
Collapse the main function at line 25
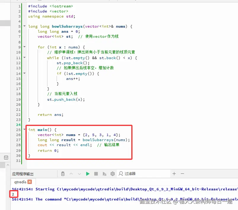[x=24, y=130]
